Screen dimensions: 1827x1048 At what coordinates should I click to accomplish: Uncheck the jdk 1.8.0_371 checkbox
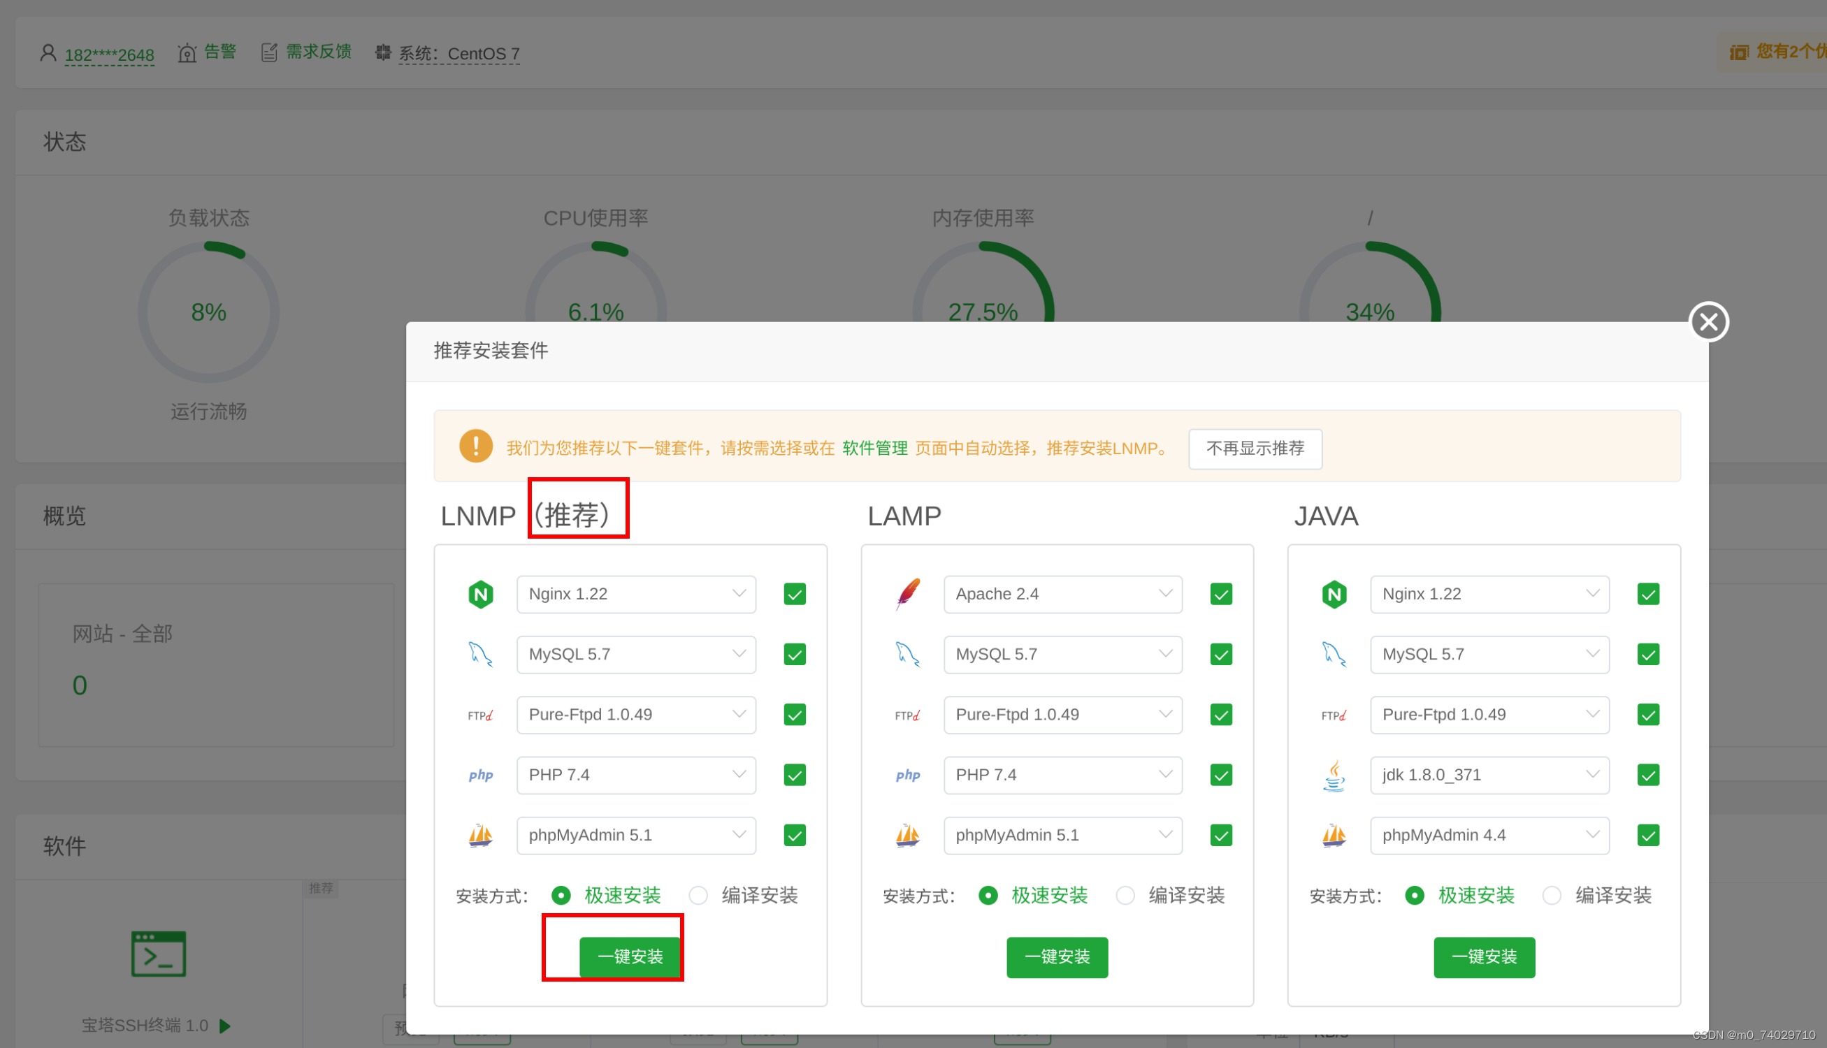point(1648,776)
